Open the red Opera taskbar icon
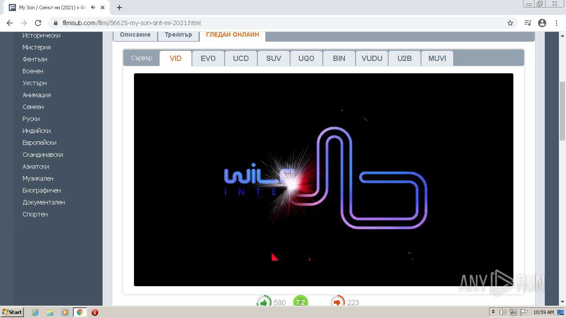 point(95,312)
